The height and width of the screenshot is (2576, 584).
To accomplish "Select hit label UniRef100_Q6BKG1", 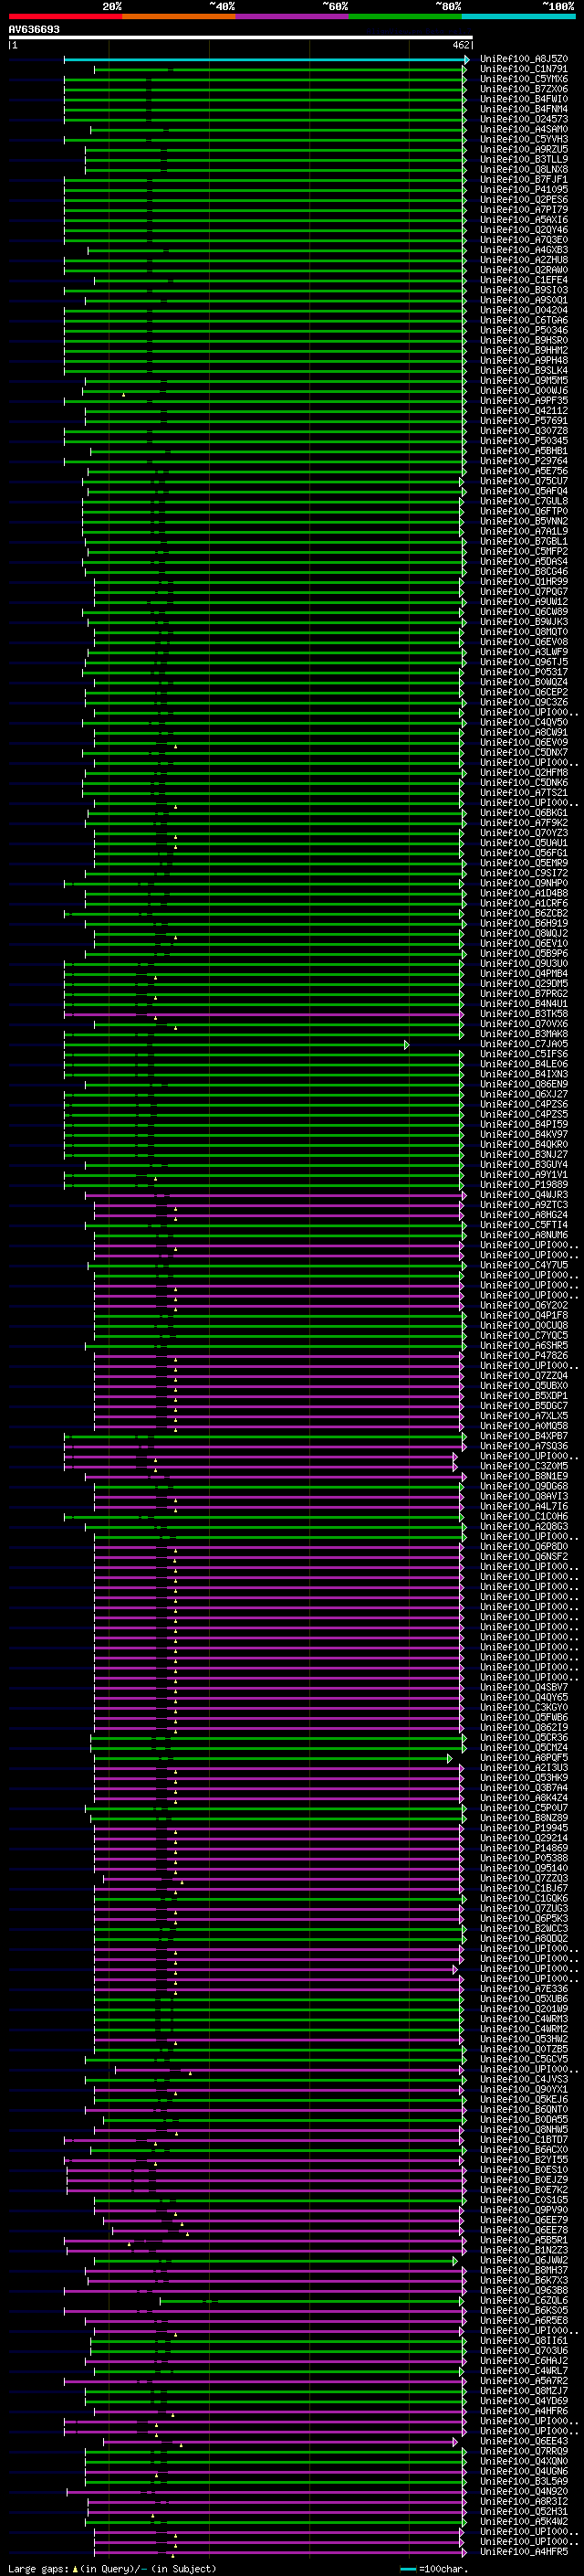I will (524, 813).
